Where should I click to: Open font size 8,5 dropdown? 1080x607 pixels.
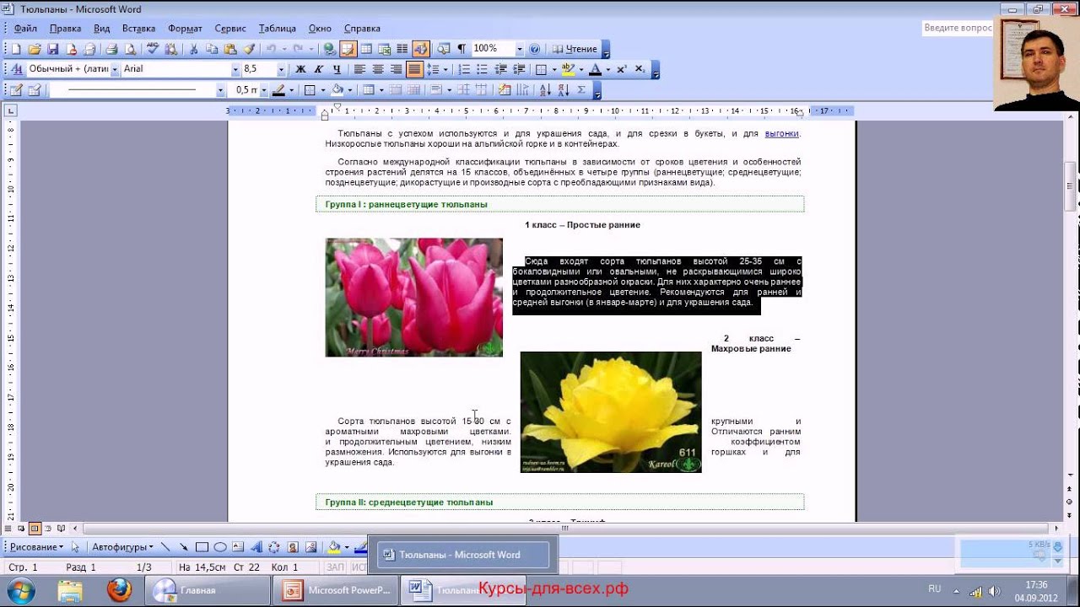[281, 69]
